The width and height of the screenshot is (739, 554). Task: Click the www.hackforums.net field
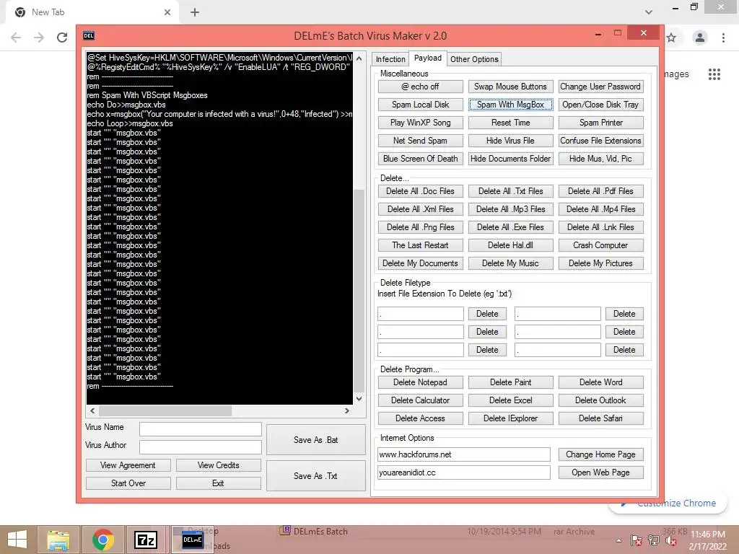[x=464, y=454]
